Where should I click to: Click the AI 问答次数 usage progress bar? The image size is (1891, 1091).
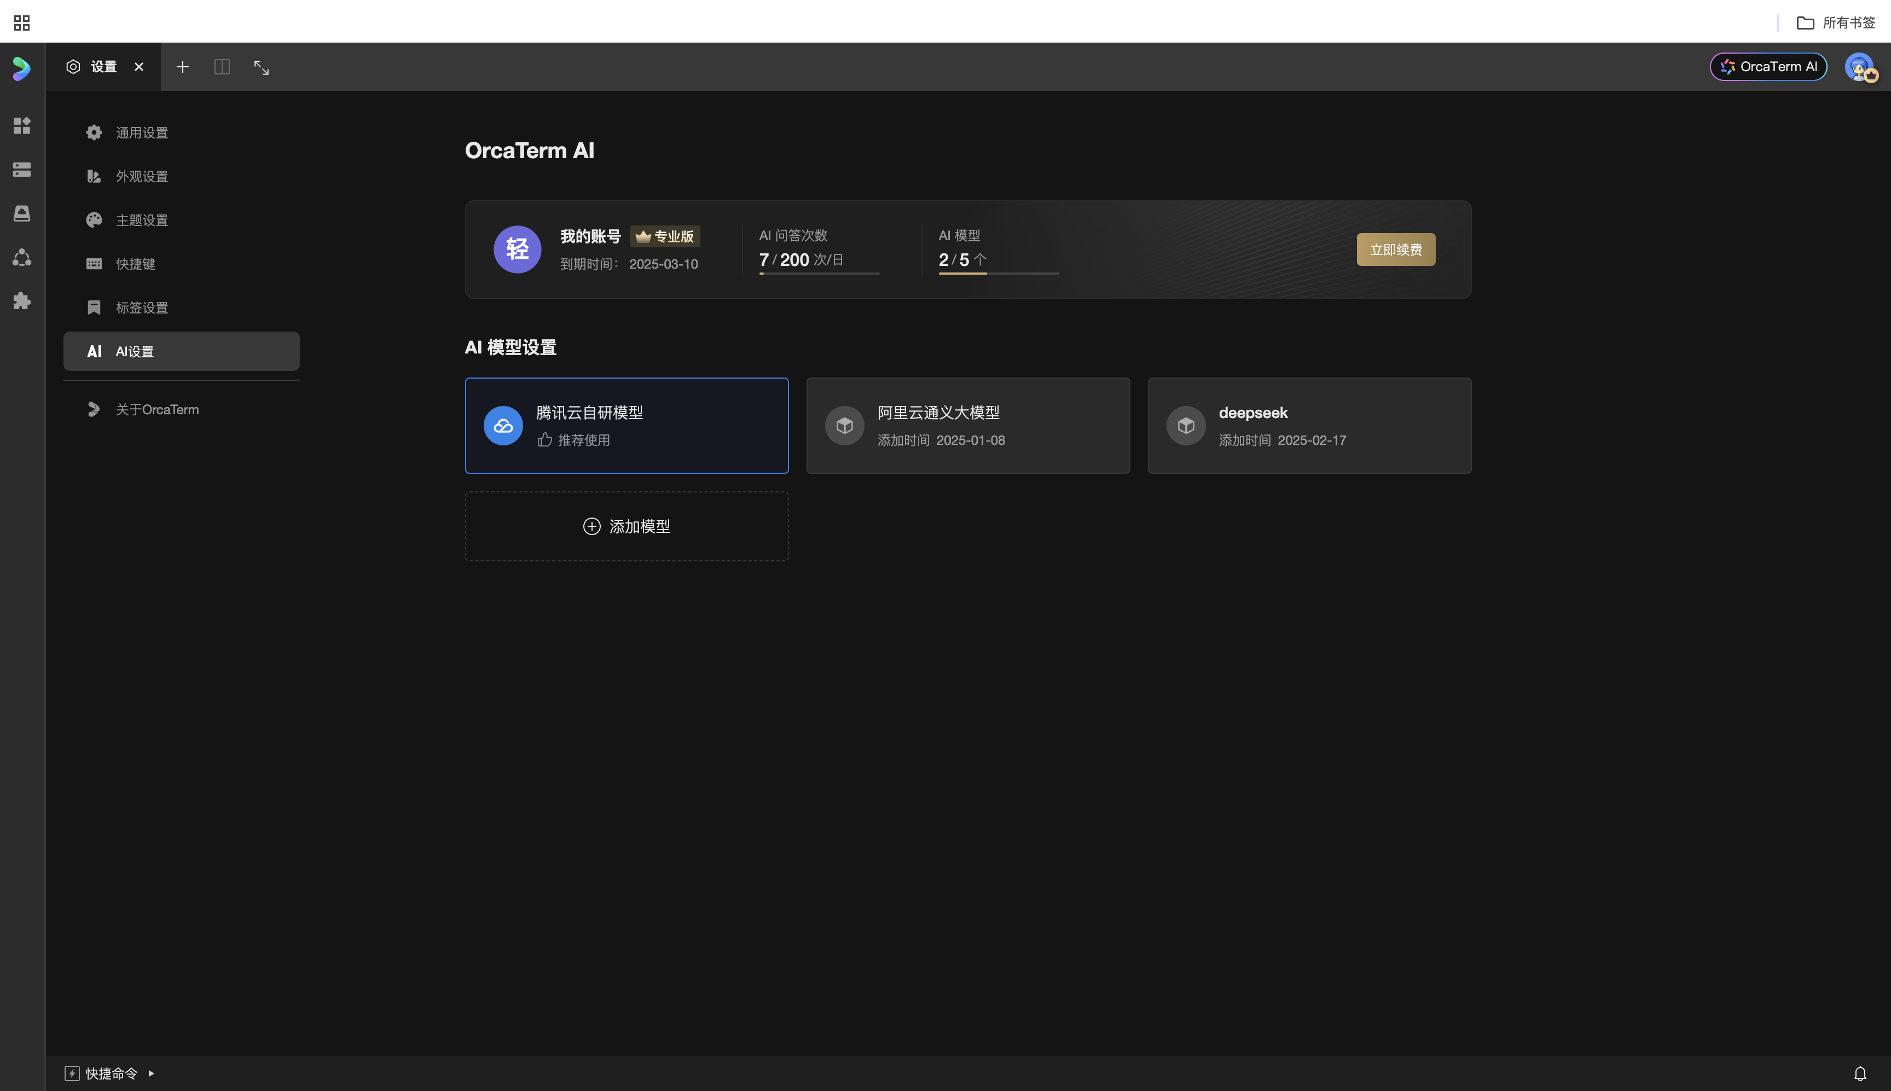tap(819, 274)
